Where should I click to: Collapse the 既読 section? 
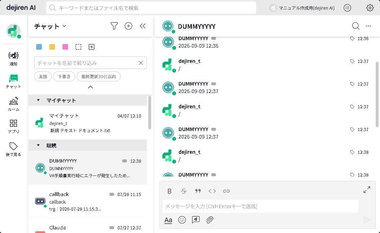point(38,145)
